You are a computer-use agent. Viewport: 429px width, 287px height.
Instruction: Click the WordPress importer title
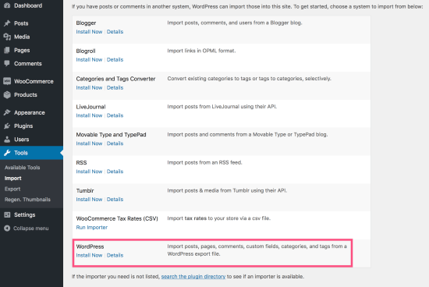tap(90, 246)
